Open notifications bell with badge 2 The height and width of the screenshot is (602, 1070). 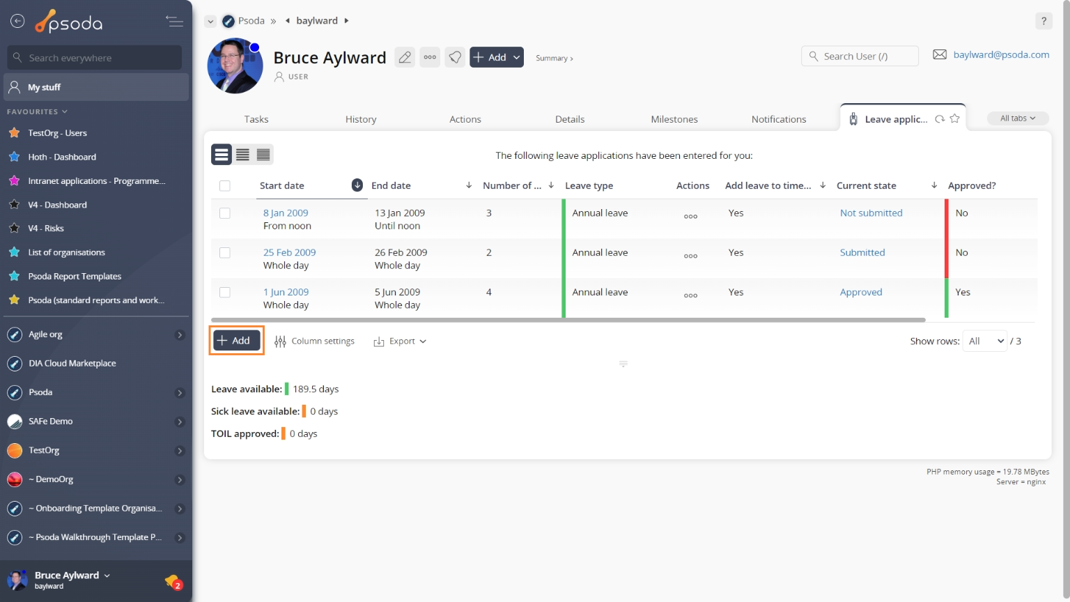click(x=173, y=581)
